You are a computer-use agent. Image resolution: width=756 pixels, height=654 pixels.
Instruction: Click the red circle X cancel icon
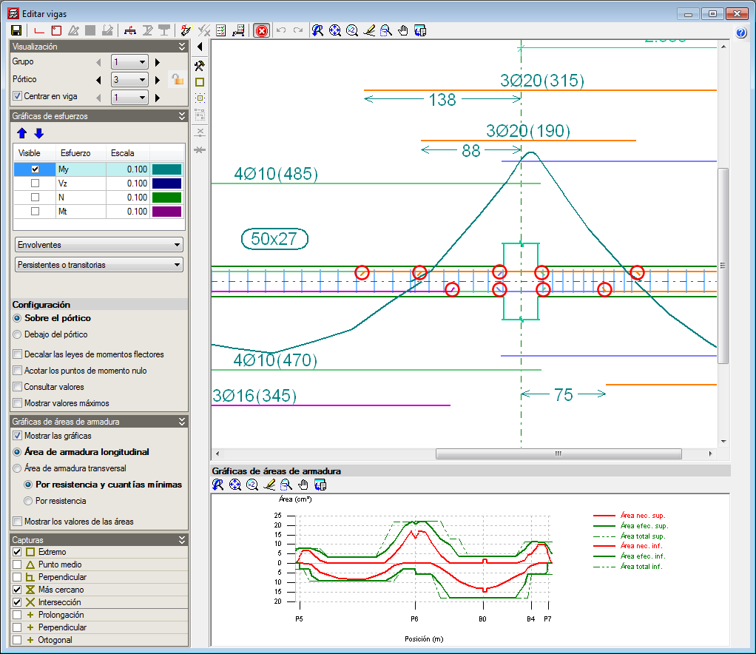261,30
